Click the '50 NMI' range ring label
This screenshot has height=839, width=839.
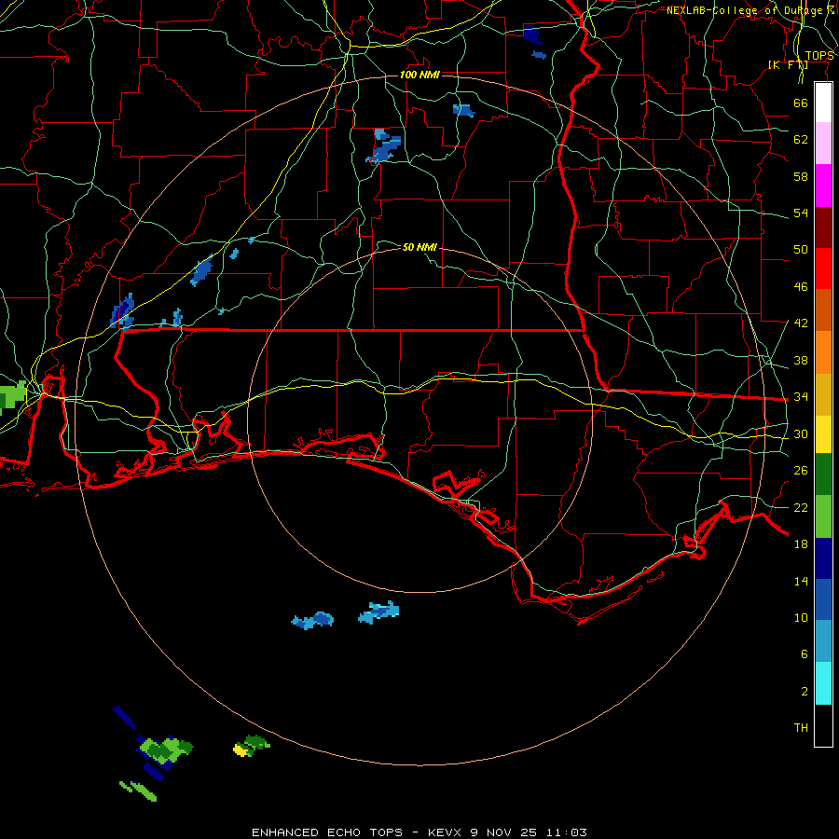click(419, 247)
